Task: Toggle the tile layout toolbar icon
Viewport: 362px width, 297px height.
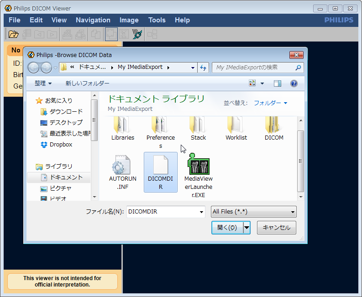Action: pos(111,34)
